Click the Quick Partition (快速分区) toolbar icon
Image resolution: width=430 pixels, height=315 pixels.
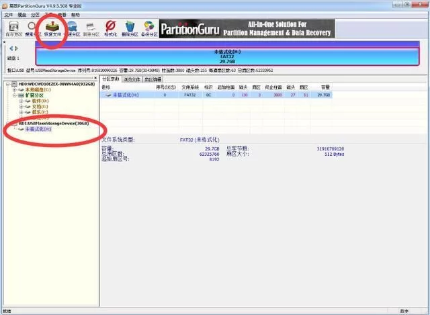click(73, 29)
